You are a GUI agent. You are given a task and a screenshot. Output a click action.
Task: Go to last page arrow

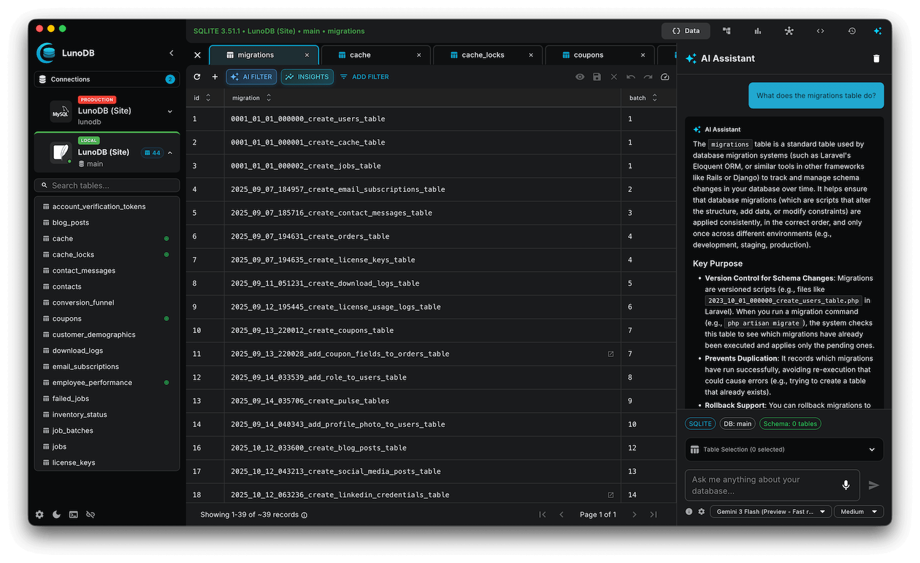[x=653, y=515]
